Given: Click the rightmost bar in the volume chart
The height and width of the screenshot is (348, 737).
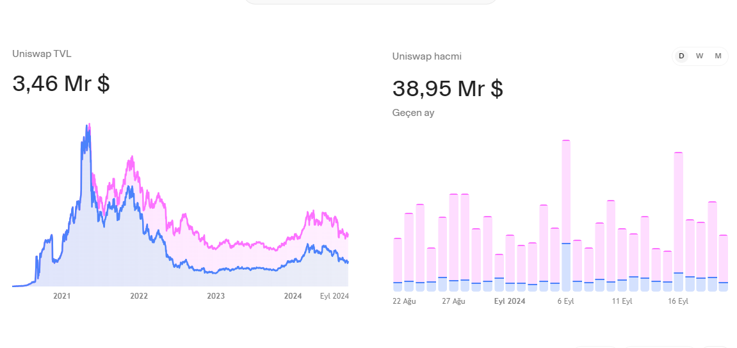Looking at the screenshot, I should (723, 263).
